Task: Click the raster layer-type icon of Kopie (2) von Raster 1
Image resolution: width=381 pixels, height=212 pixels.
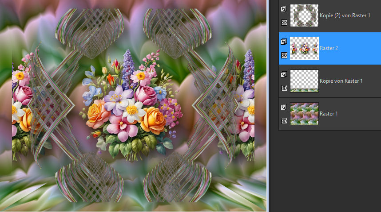Action: click(x=284, y=8)
